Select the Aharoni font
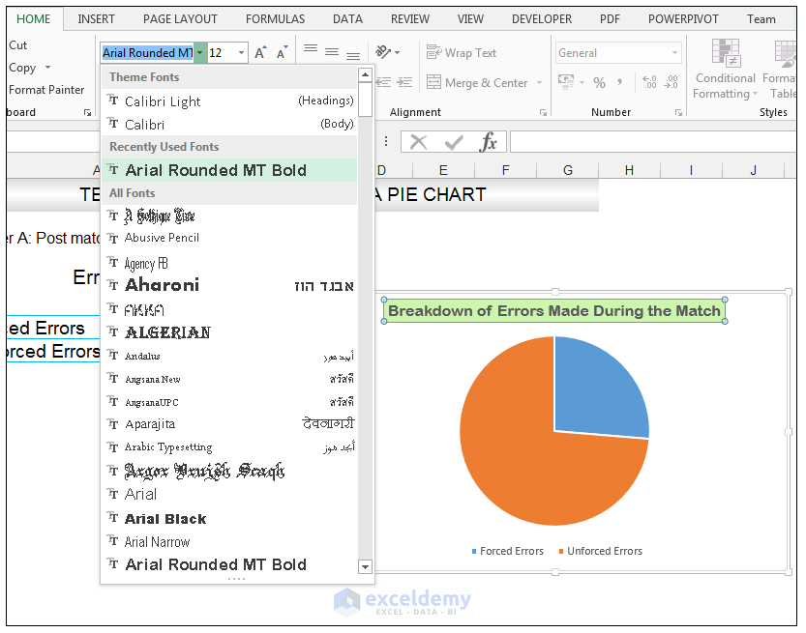 pyautogui.click(x=229, y=285)
